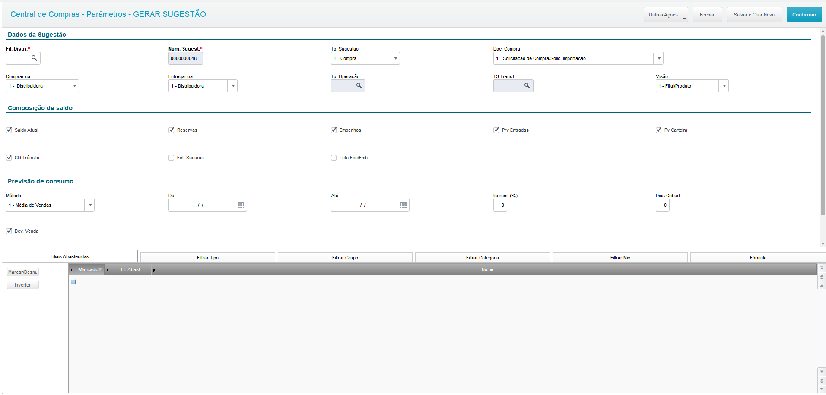Enable Lote Eco/Emb checkbox

tap(334, 158)
